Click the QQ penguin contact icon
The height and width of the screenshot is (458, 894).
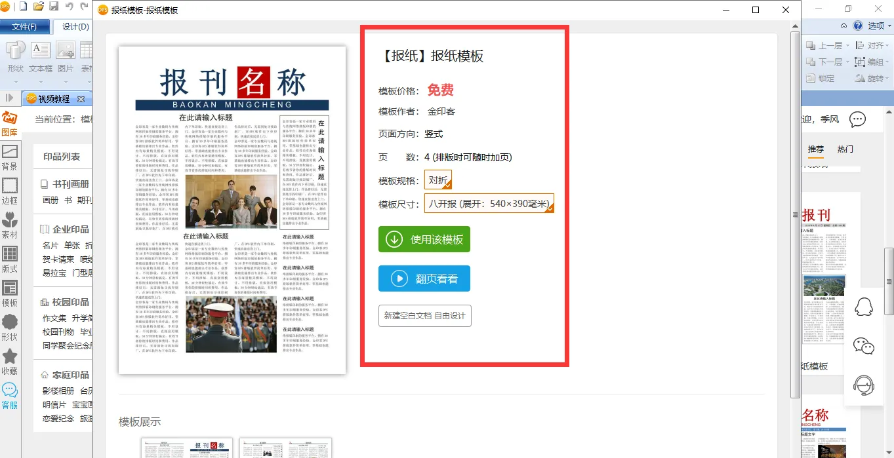(x=864, y=307)
